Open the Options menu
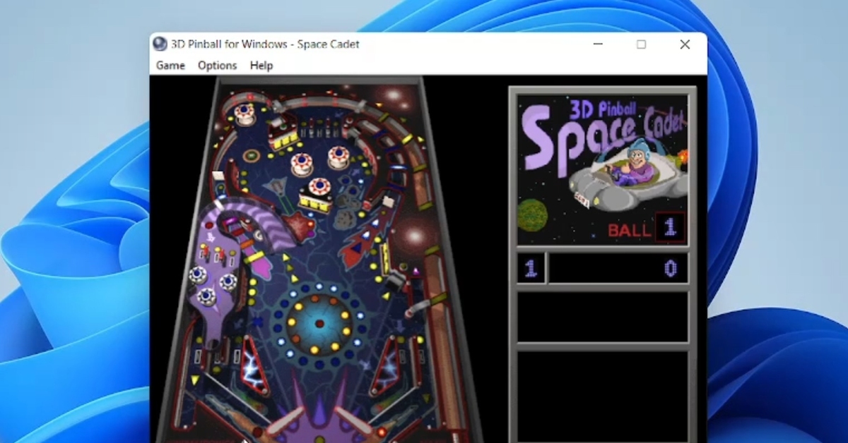 click(217, 66)
